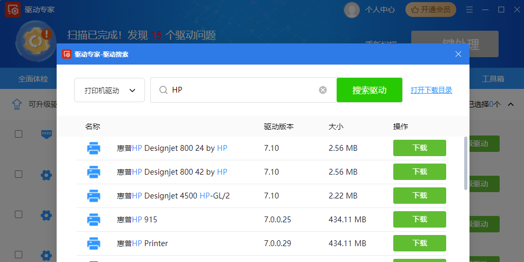The image size is (524, 262).
Task: Click version 7.0.0.29 cell
Action: click(x=278, y=243)
